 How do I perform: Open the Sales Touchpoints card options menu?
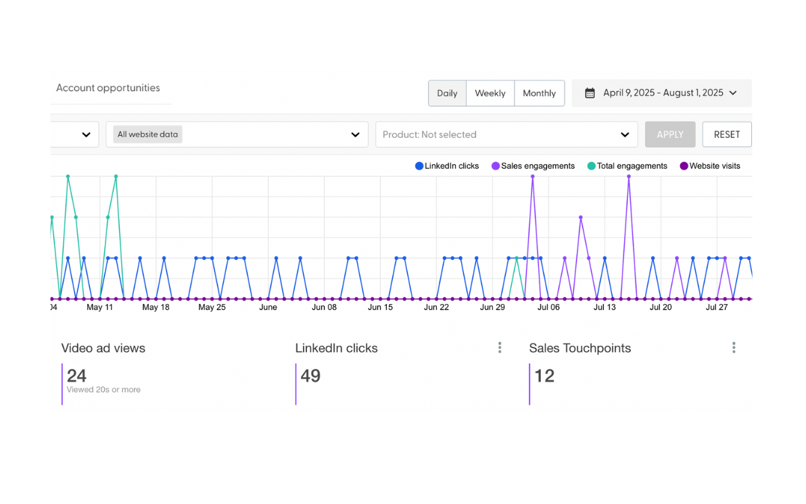(734, 347)
